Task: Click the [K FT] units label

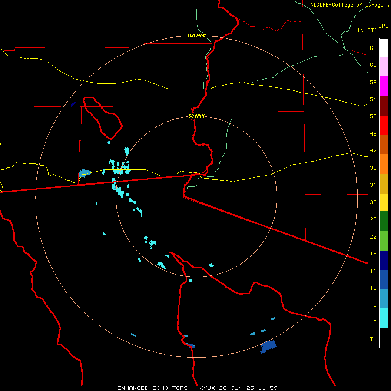Action: click(367, 30)
